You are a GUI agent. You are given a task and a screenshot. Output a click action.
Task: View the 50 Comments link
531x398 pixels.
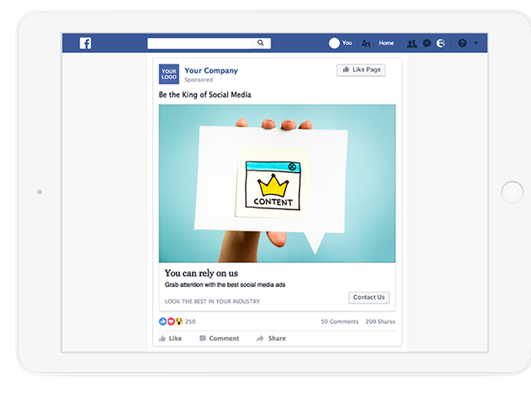[340, 321]
